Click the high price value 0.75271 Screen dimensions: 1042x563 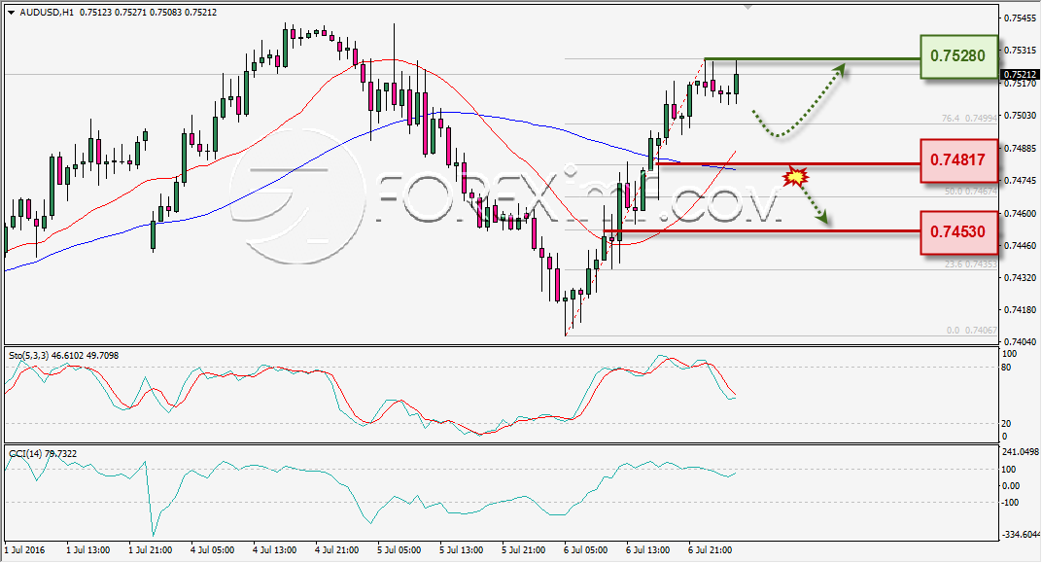pyautogui.click(x=130, y=12)
